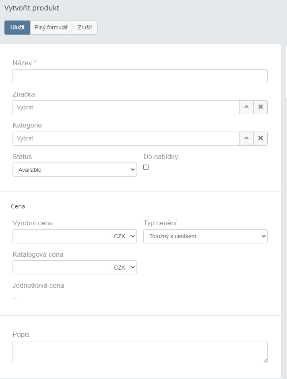287x379 pixels.
Task: Tick the Do nabídky checkbox
Action: (x=146, y=167)
